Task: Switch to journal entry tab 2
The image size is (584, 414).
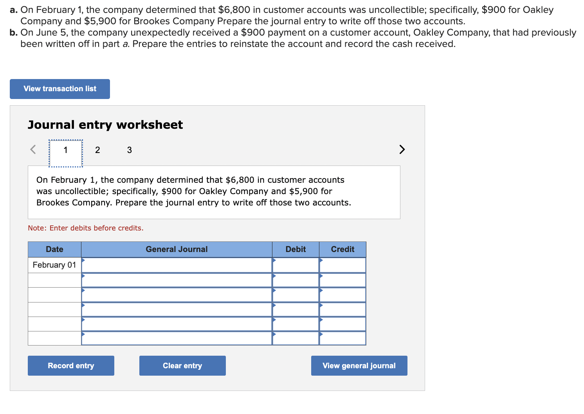Action: tap(97, 150)
